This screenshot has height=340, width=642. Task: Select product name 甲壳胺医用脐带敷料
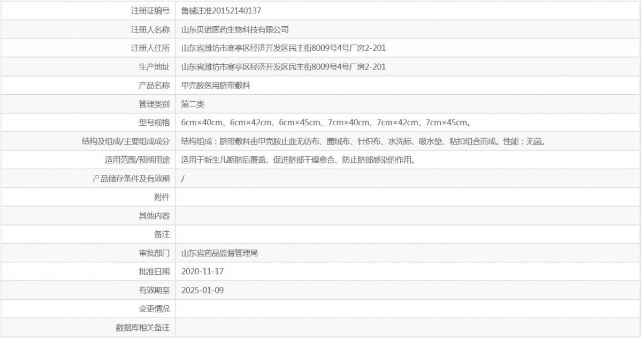216,86
